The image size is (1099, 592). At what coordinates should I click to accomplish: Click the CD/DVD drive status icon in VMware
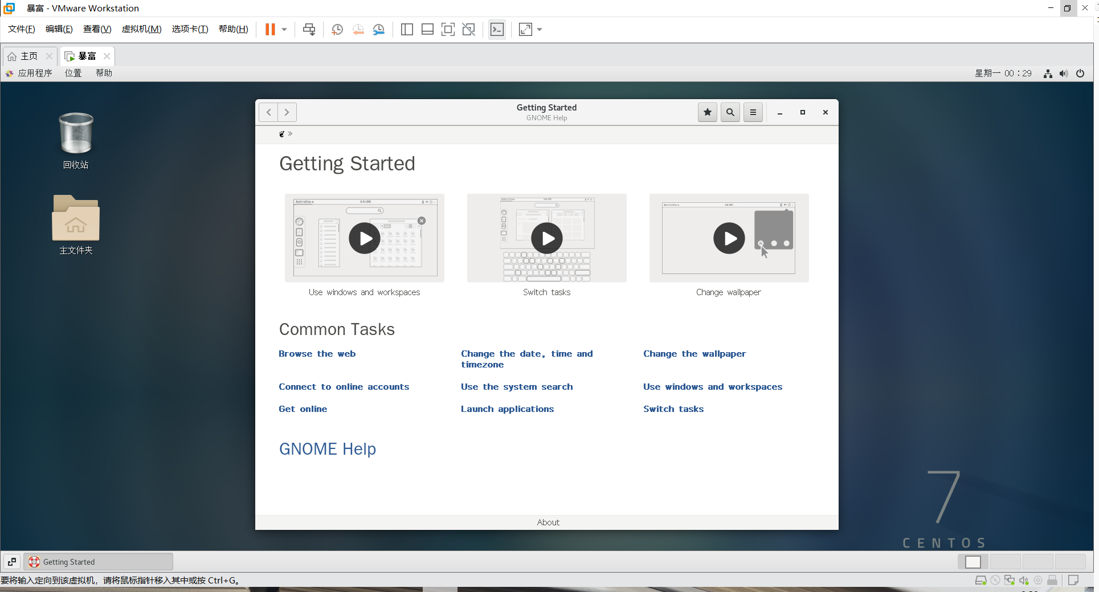click(x=995, y=581)
